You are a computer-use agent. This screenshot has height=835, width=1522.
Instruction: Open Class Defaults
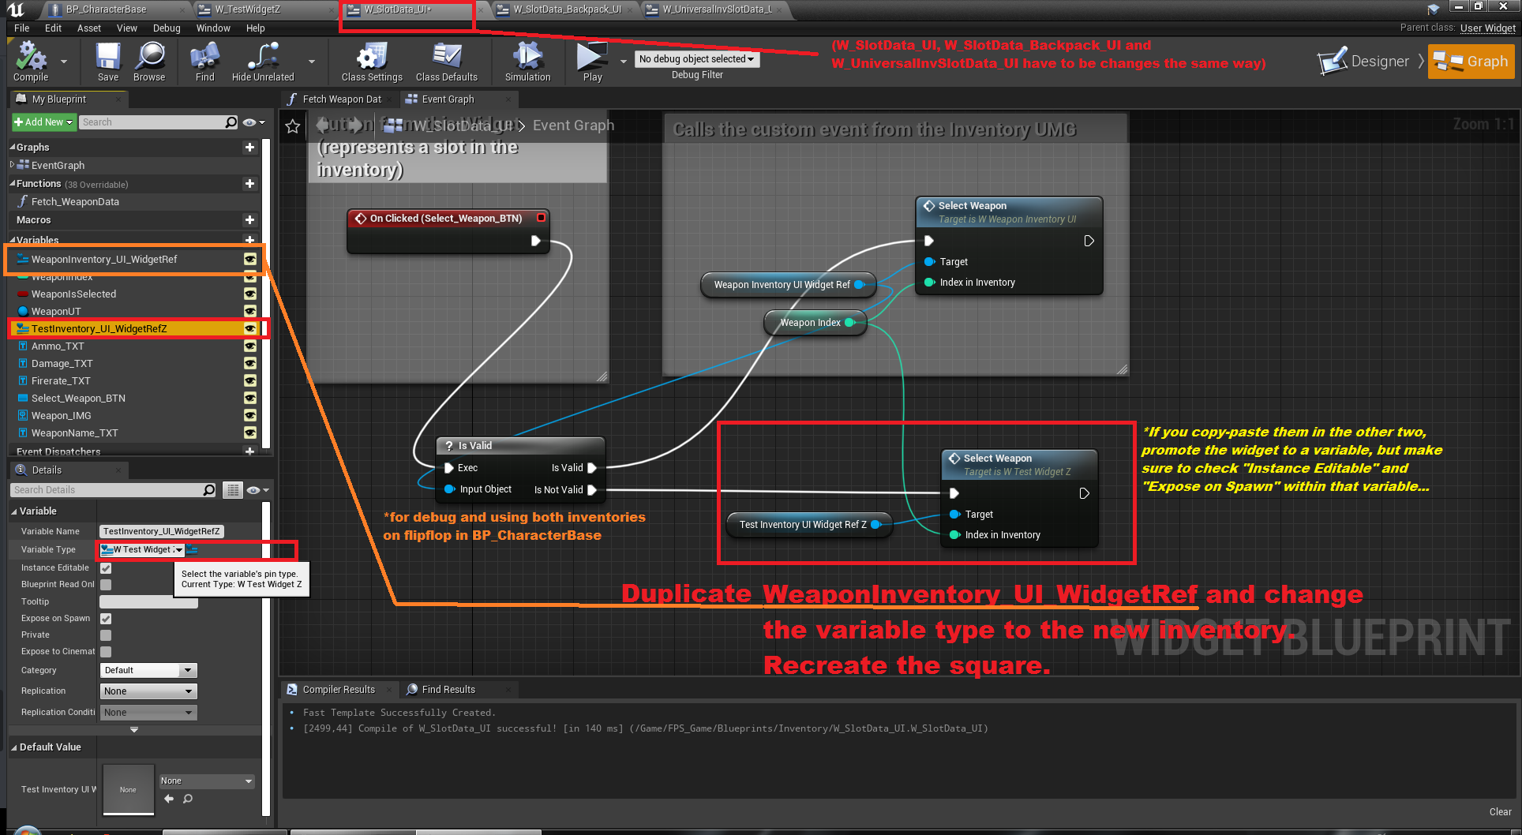446,62
